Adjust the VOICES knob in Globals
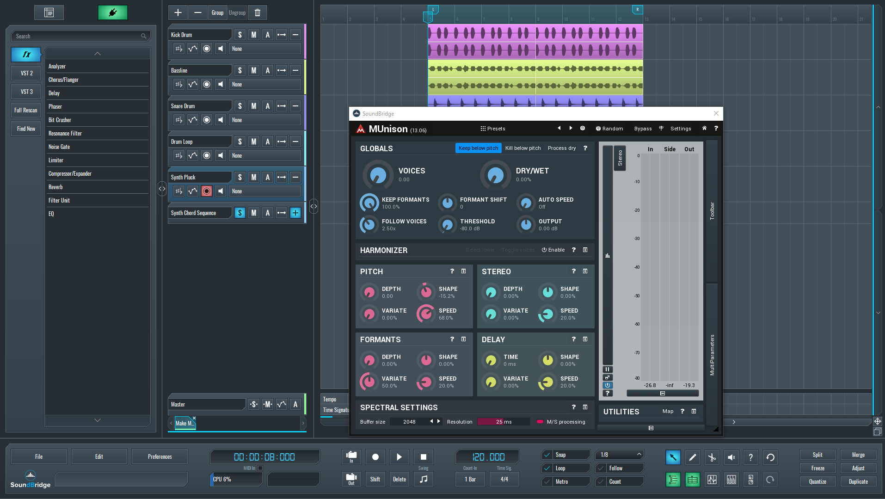 (378, 175)
